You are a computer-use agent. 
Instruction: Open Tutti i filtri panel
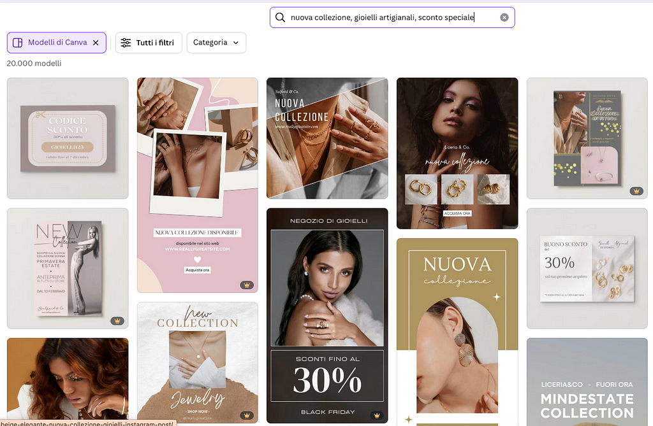(149, 43)
